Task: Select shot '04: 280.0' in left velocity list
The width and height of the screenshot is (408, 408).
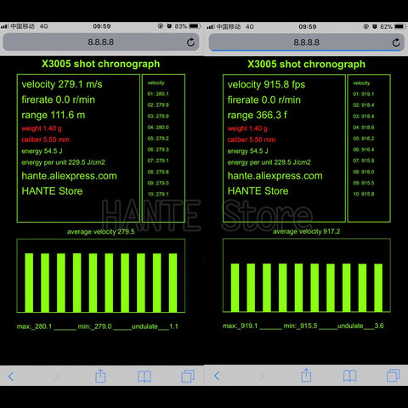Action: 158,127
